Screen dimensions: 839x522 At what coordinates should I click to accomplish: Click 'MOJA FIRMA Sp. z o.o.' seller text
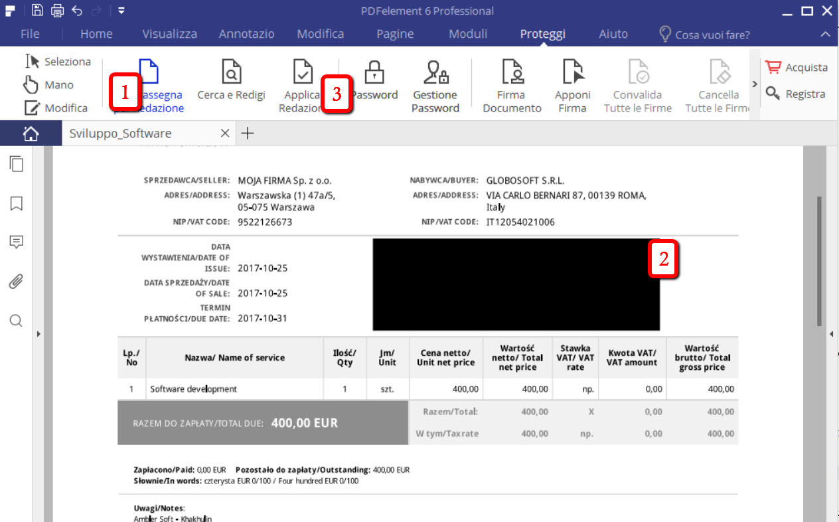pos(284,181)
